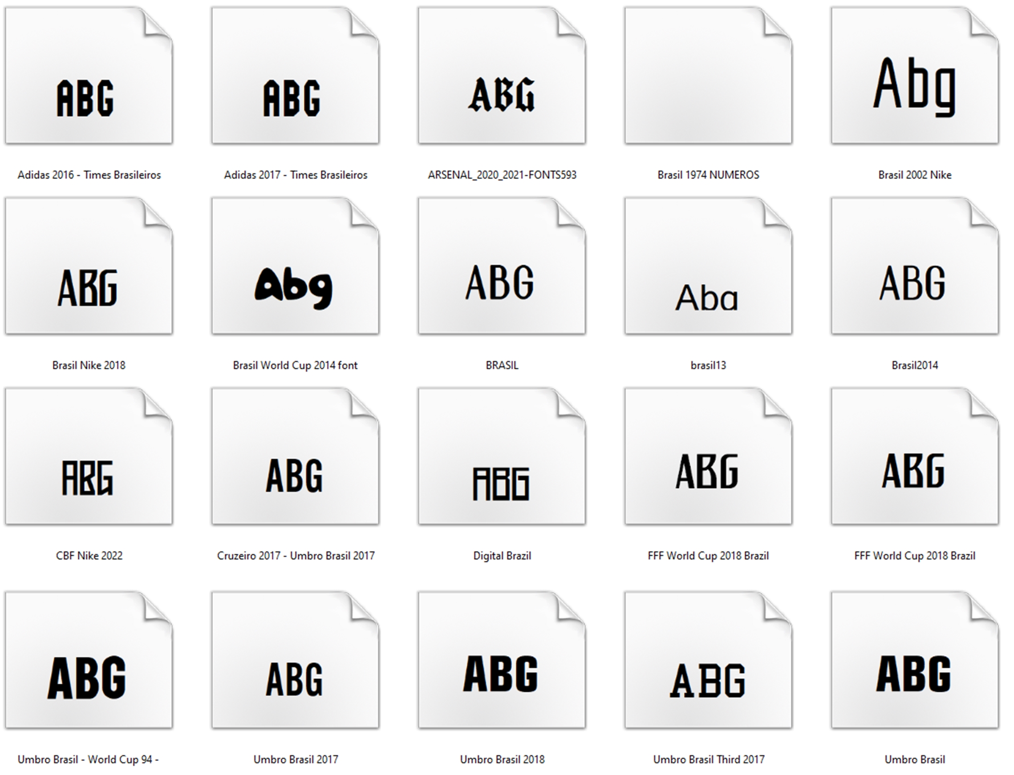Viewport: 1014px width, 775px height.
Task: Open the ARSENAL_2020_2021-FONTS593 gothic font file
Action: [502, 76]
